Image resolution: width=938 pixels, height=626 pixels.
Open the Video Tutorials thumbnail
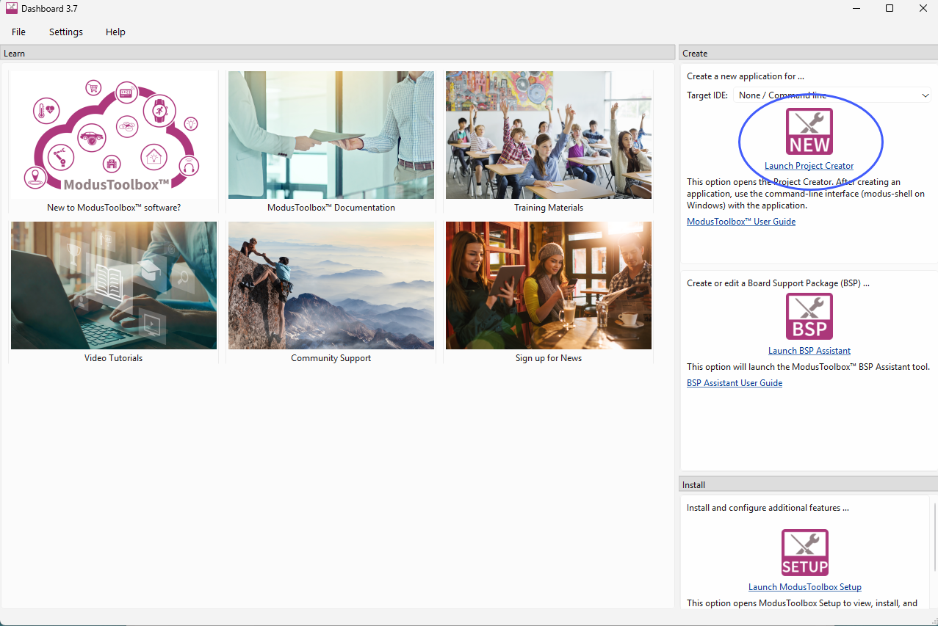[x=114, y=285]
